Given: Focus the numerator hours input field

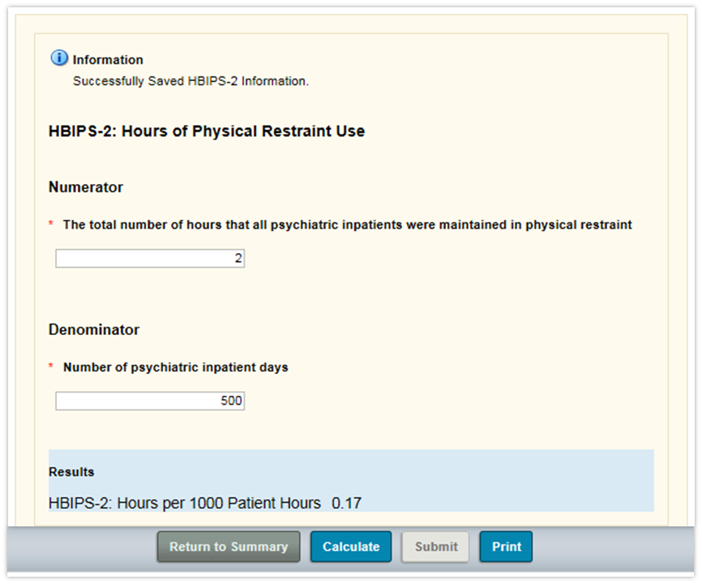Looking at the screenshot, I should click(x=150, y=259).
